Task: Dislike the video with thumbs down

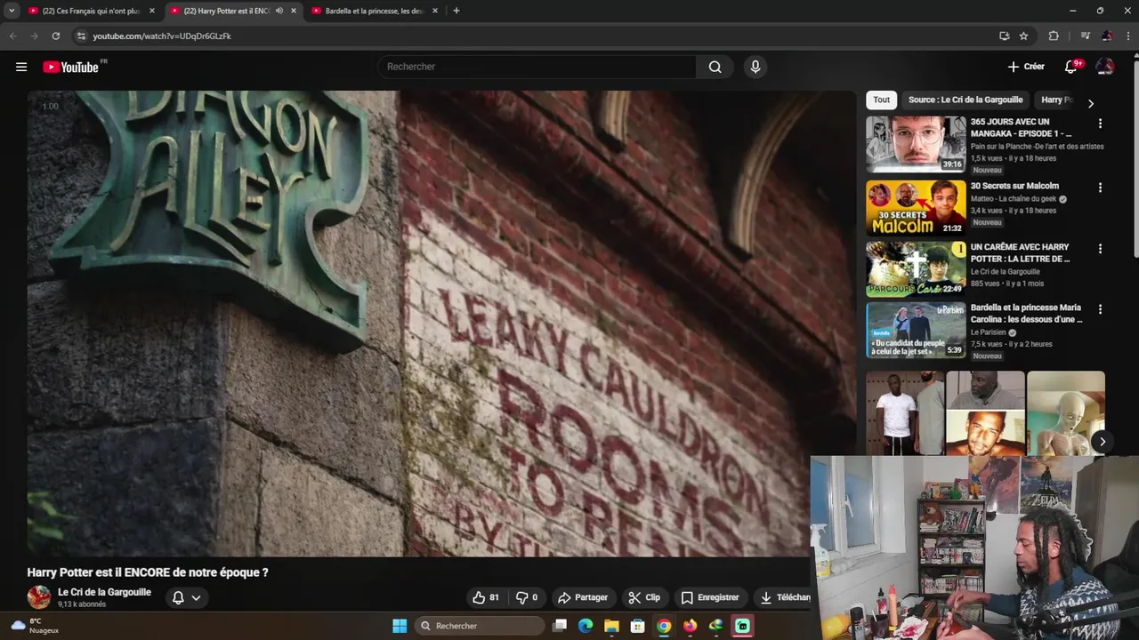Action: 527,597
